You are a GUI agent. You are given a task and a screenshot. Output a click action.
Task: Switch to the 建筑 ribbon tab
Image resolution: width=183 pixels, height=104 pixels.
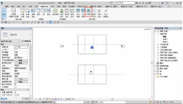click(x=7, y=6)
